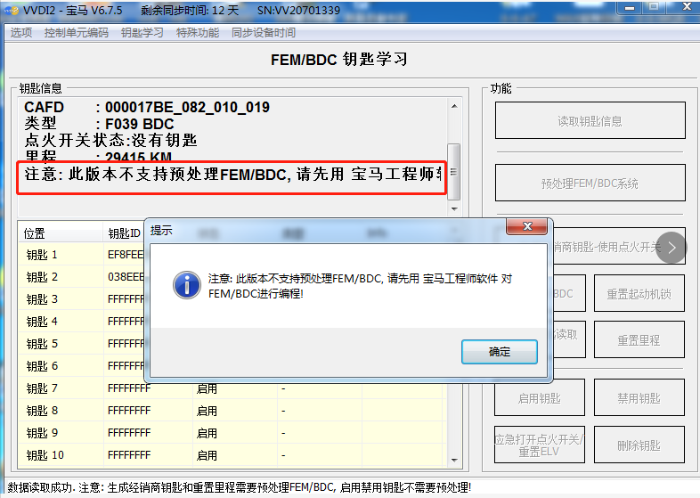
Task: Click 启用 status in 钥匙 10 row
Action: point(207,455)
